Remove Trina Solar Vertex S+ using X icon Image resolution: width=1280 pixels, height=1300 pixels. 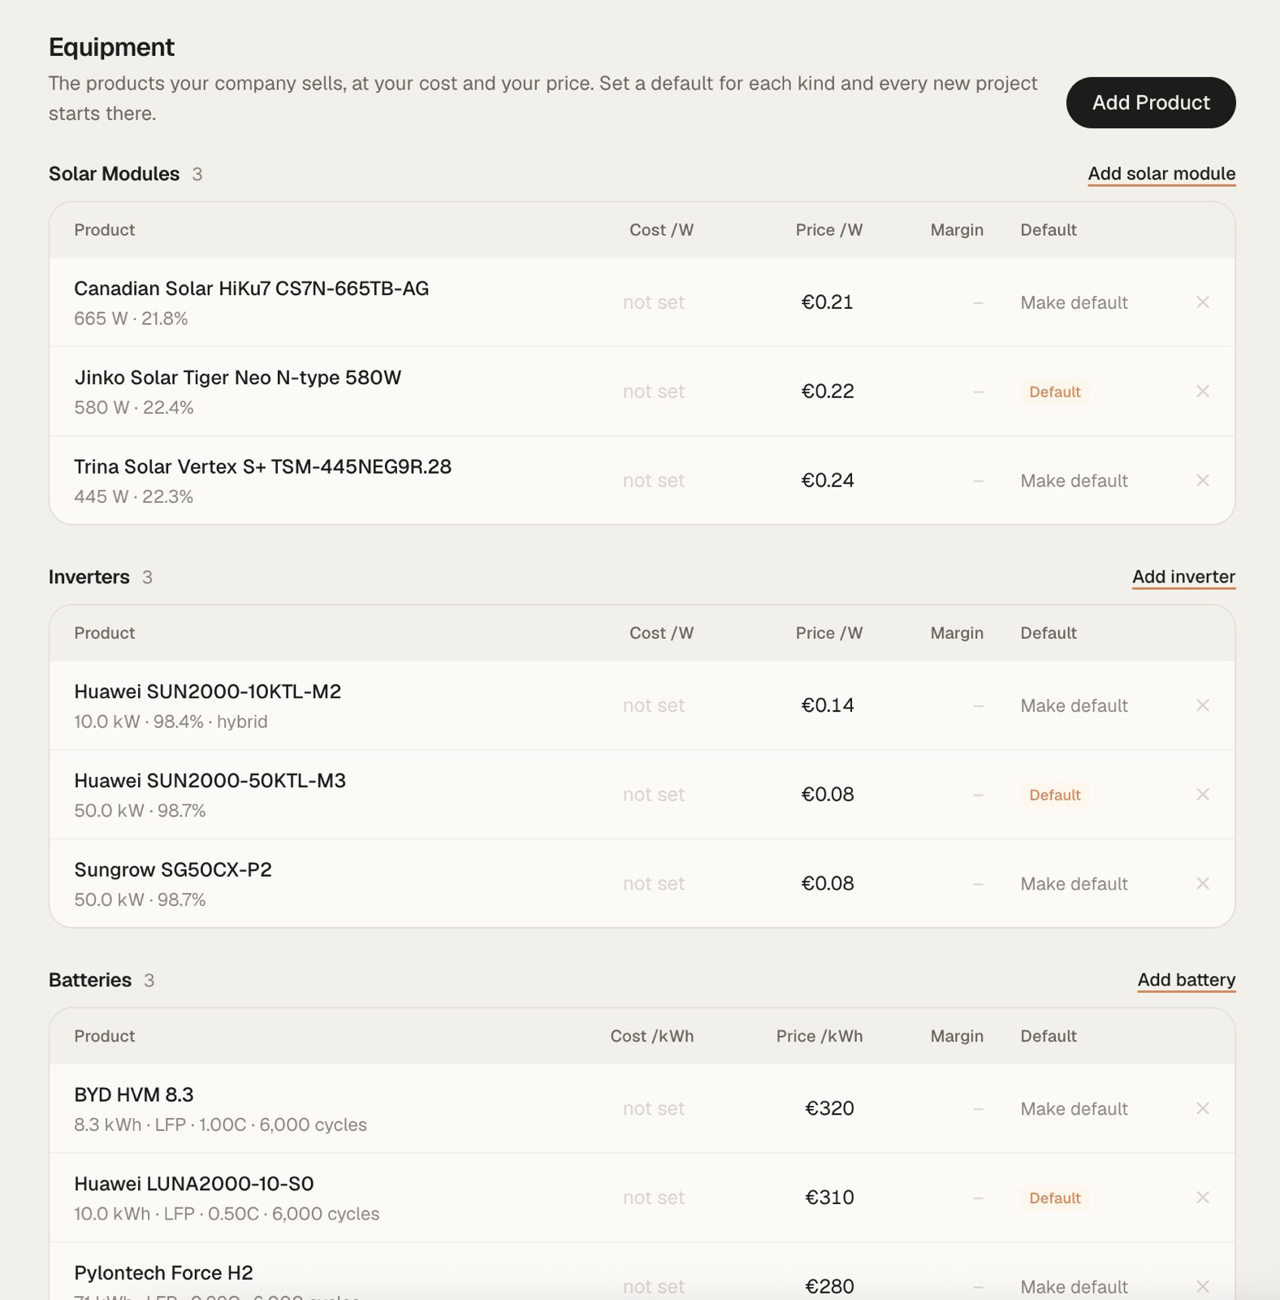click(1203, 480)
